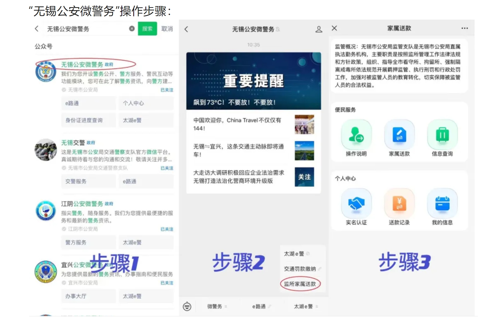Tap 取消 to cancel search

(x=167, y=29)
